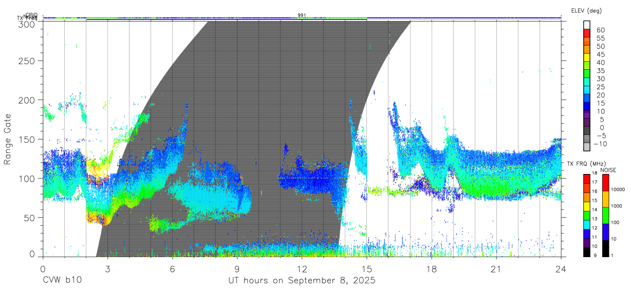The width and height of the screenshot is (631, 291).
Task: Click the blue 10–100 NOISE colorbar segment
Action: point(605,231)
